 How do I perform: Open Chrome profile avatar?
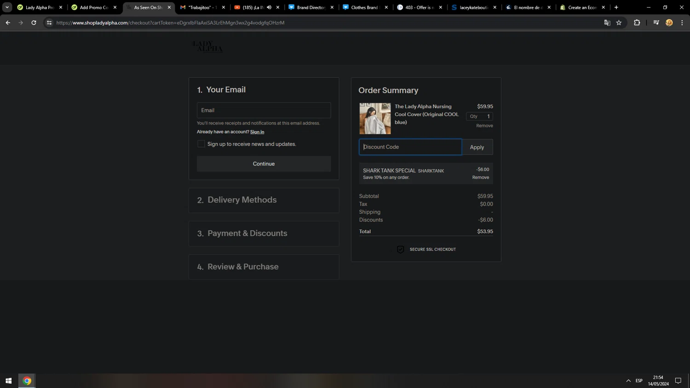click(x=669, y=23)
